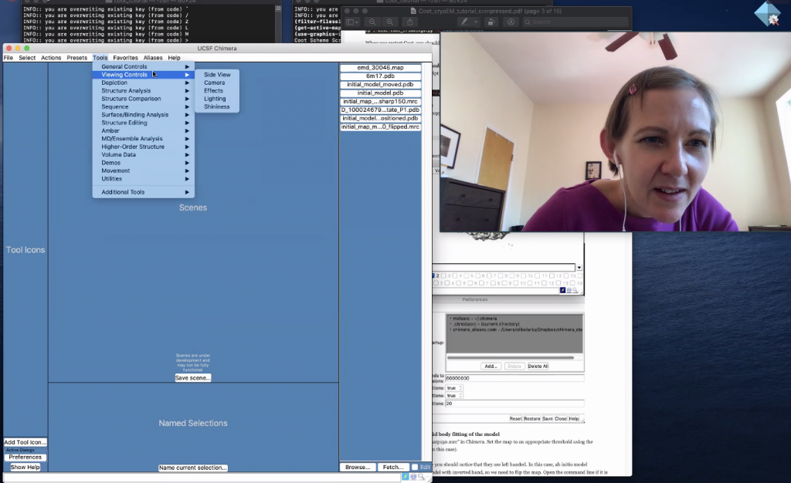Image resolution: width=791 pixels, height=483 pixels.
Task: Open the Select menu in Chimera
Action: 27,58
